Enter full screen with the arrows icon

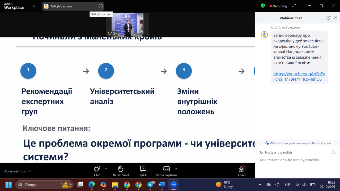click(294, 6)
